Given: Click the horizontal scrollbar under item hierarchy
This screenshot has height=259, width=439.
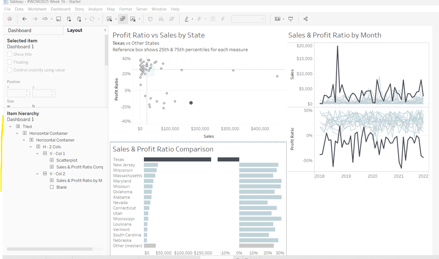Looking at the screenshot, I should (x=49, y=249).
